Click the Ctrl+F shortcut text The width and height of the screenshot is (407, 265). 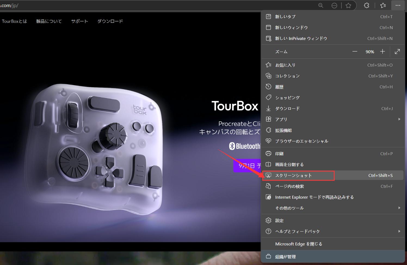click(387, 186)
